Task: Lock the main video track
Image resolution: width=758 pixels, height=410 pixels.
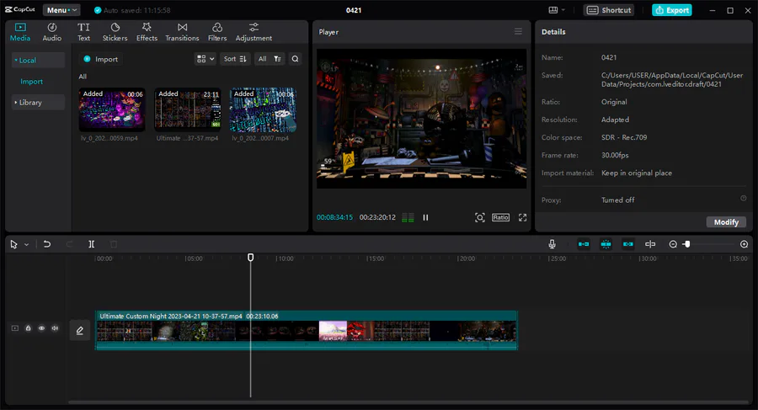Action: tap(28, 328)
